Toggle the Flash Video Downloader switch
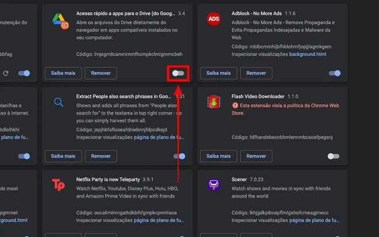Image resolution: width=379 pixels, height=237 pixels. point(334,156)
